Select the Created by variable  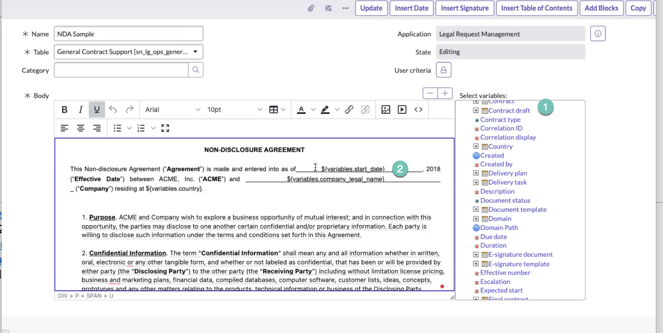pyautogui.click(x=496, y=164)
